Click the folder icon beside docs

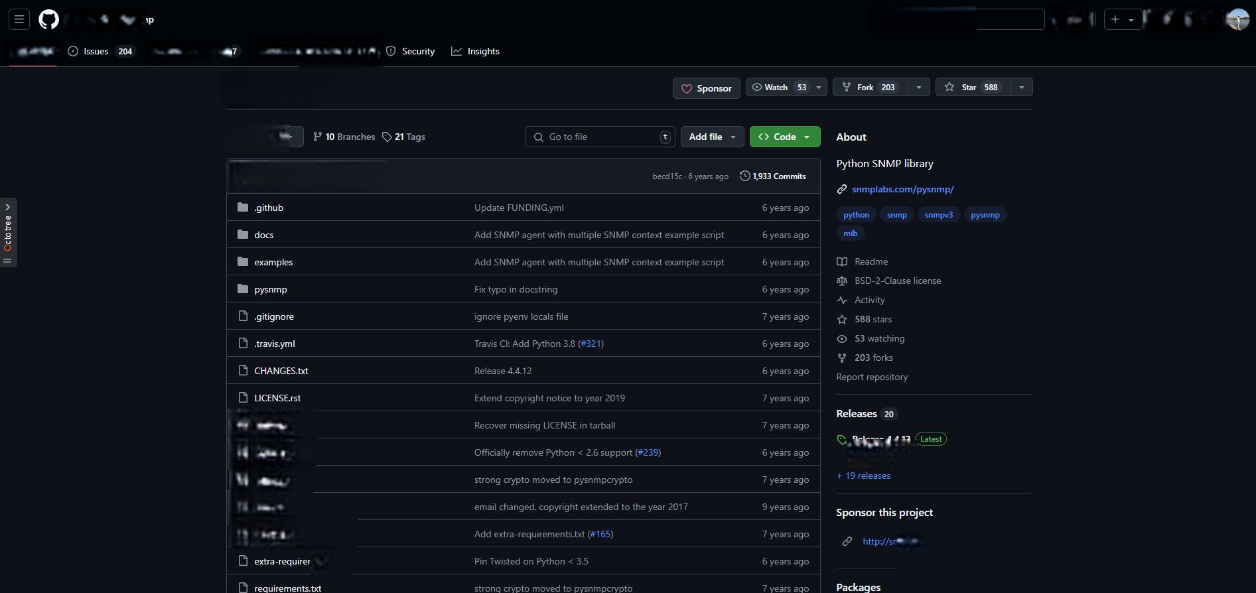tap(243, 235)
